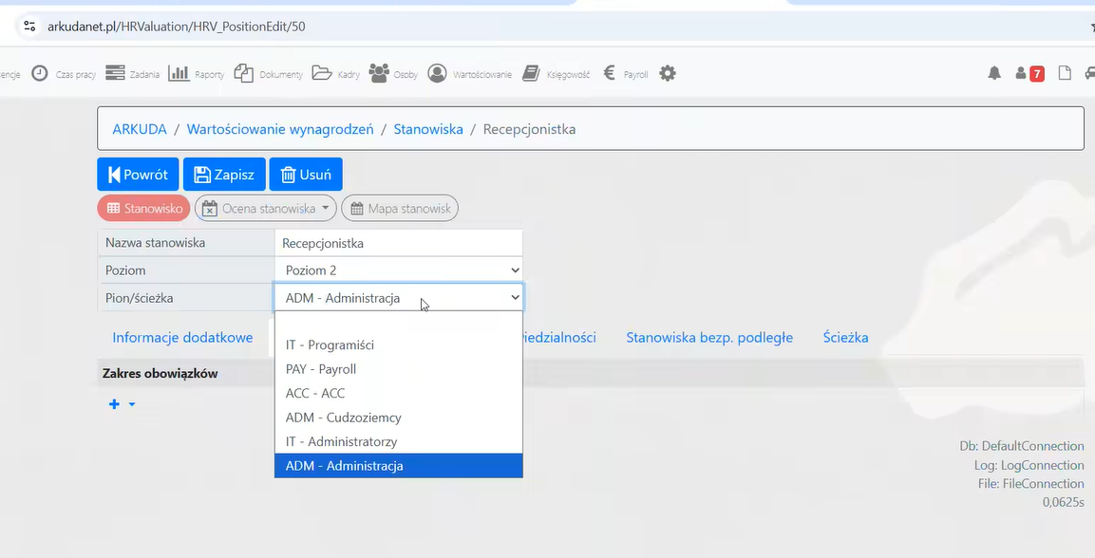Open the Dokumenty icon in toolbar
Viewport: 1095px width, 558px height.
[x=244, y=73]
